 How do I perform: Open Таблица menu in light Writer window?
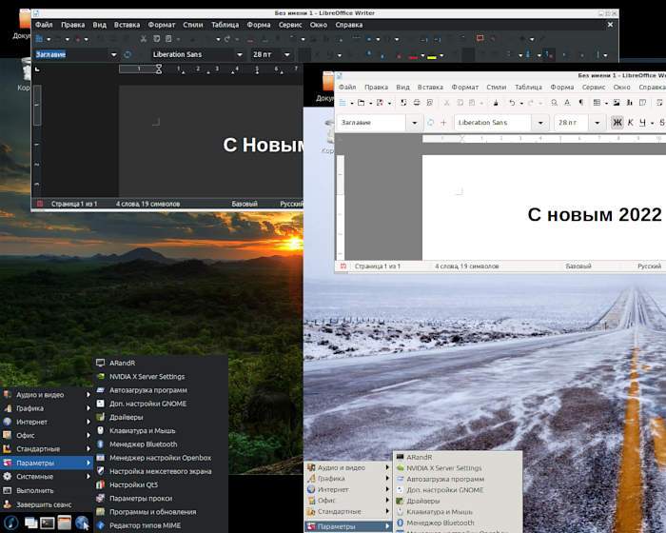point(528,87)
